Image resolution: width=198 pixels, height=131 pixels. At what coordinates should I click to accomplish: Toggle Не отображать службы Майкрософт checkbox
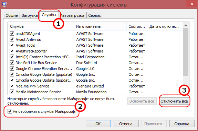click(x=10, y=111)
